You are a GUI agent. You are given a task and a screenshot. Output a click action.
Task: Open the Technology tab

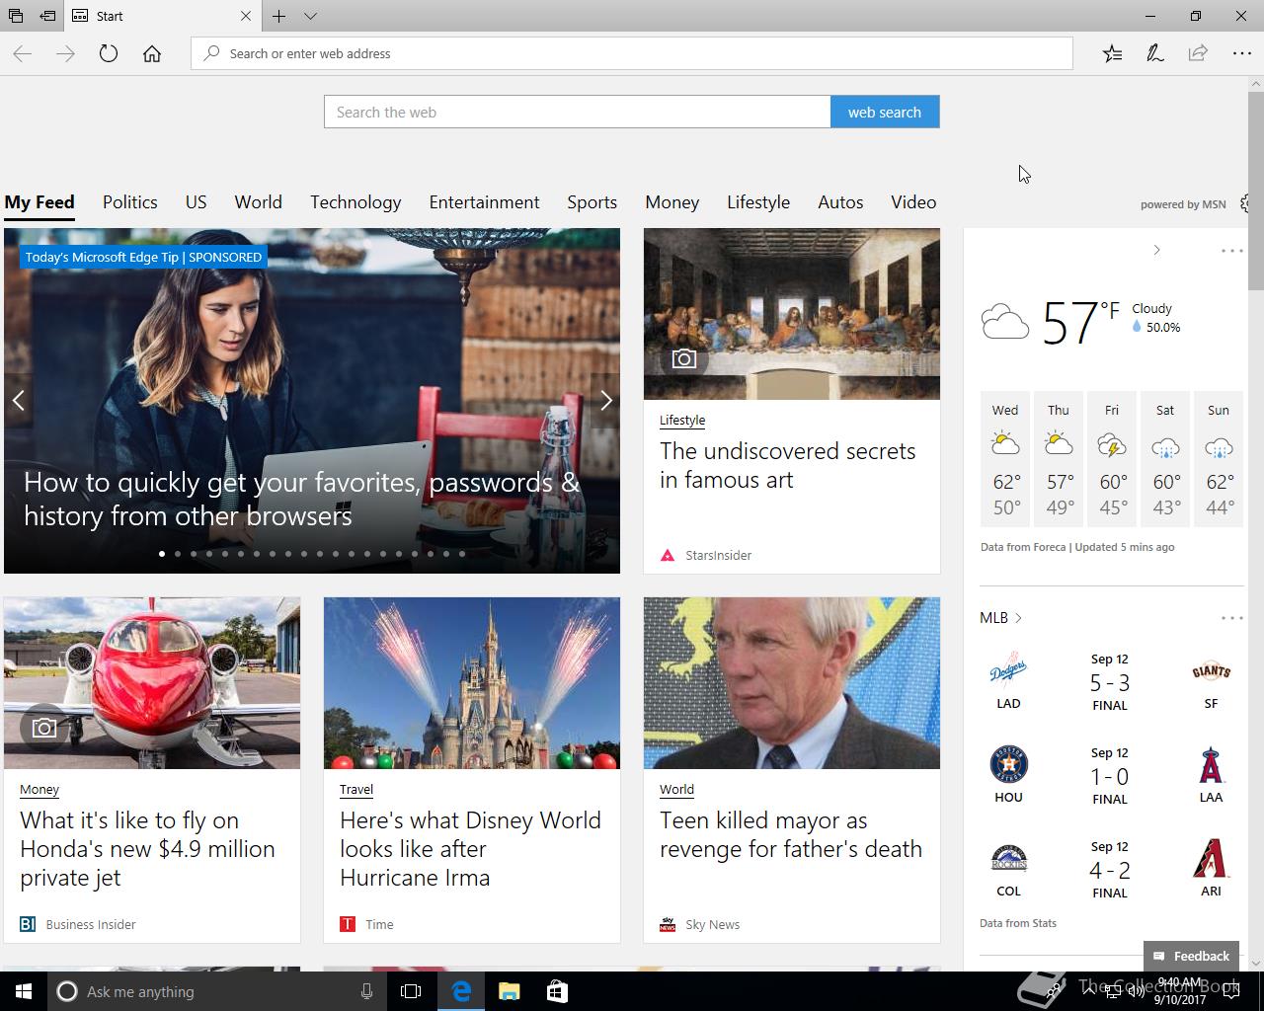(355, 202)
